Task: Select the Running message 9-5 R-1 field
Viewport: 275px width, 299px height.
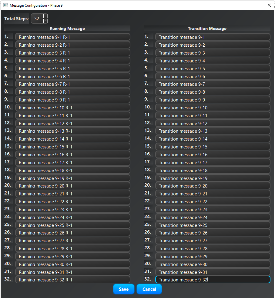Action: click(73, 68)
